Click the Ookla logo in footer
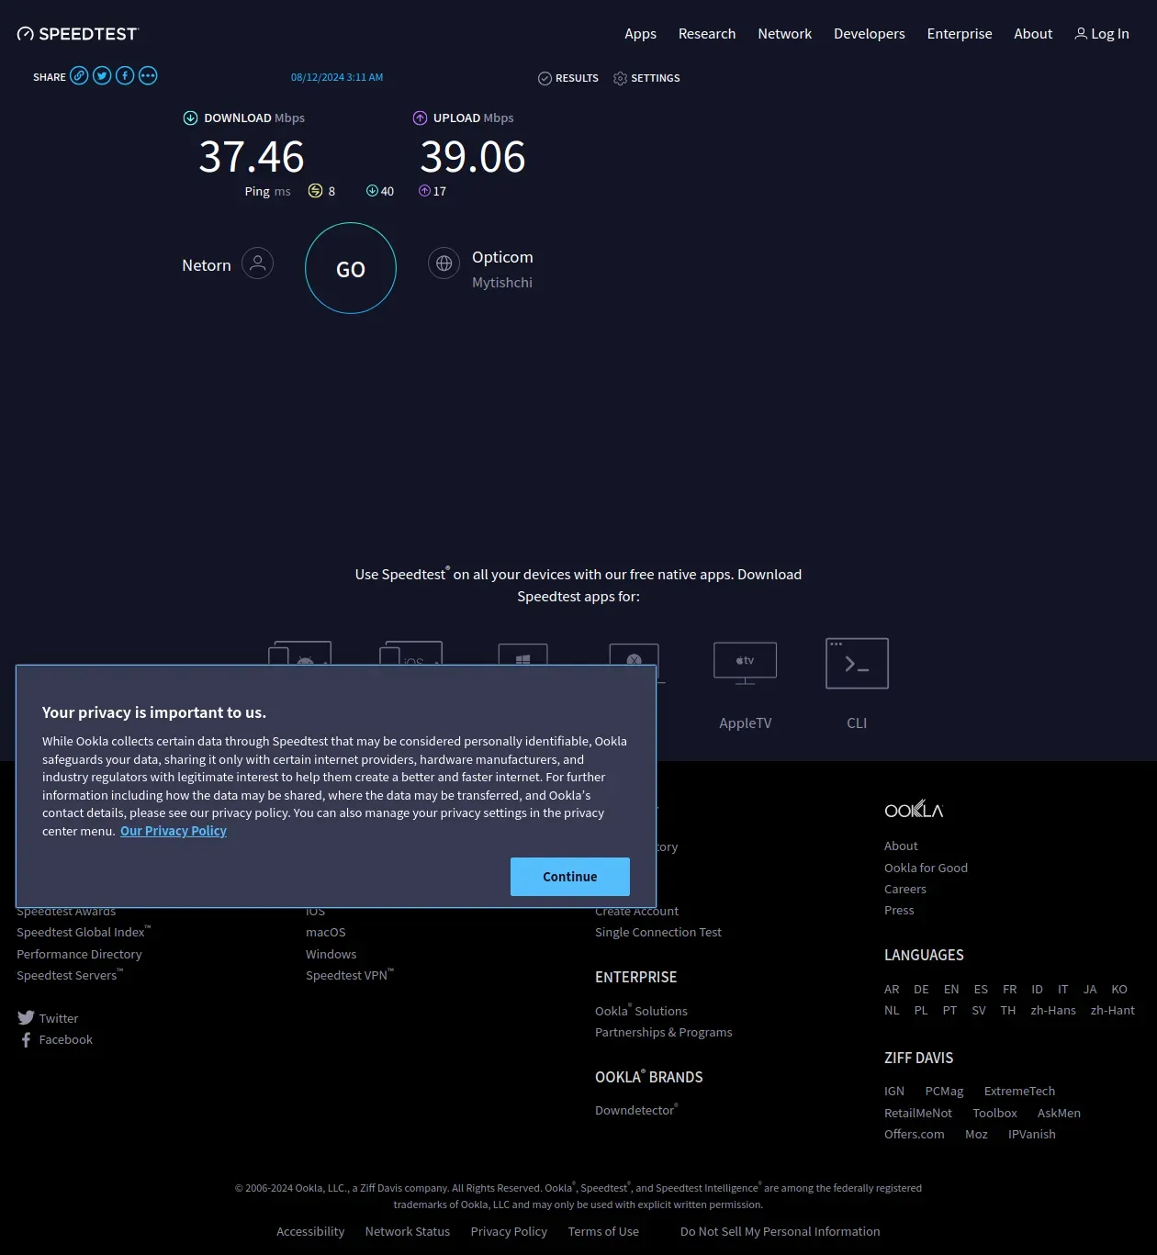1157x1255 pixels. click(914, 809)
